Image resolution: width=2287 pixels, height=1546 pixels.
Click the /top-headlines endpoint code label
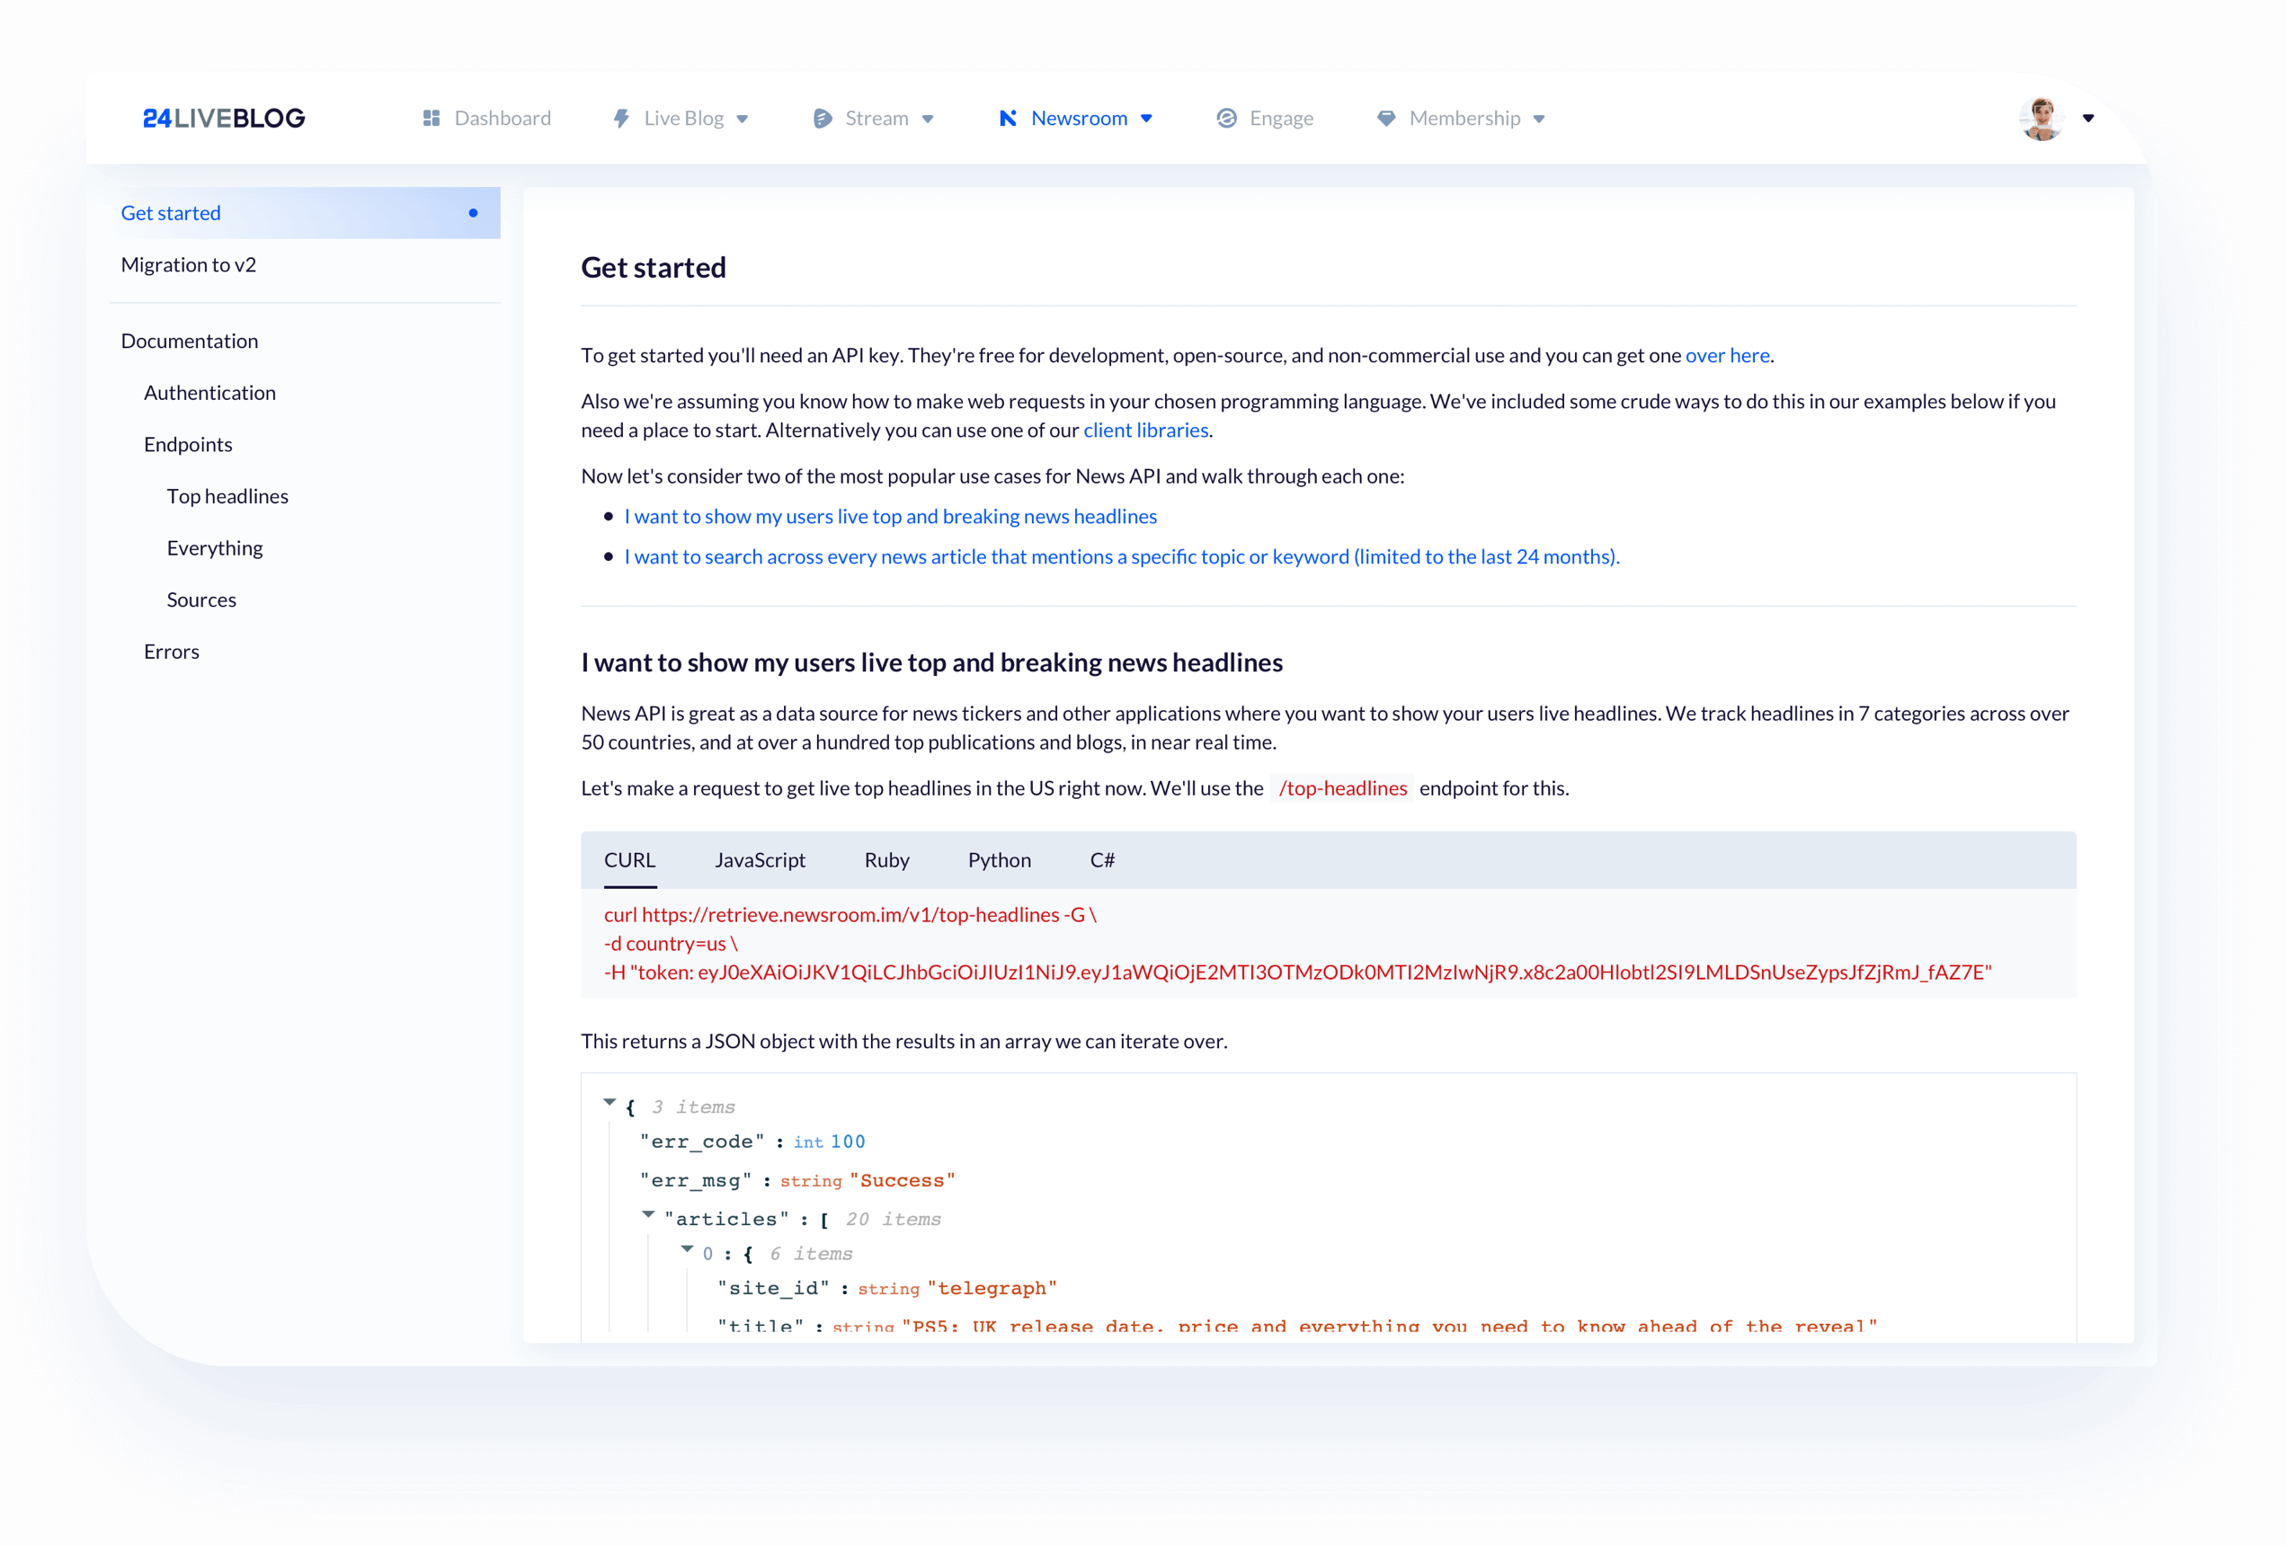tap(1342, 788)
